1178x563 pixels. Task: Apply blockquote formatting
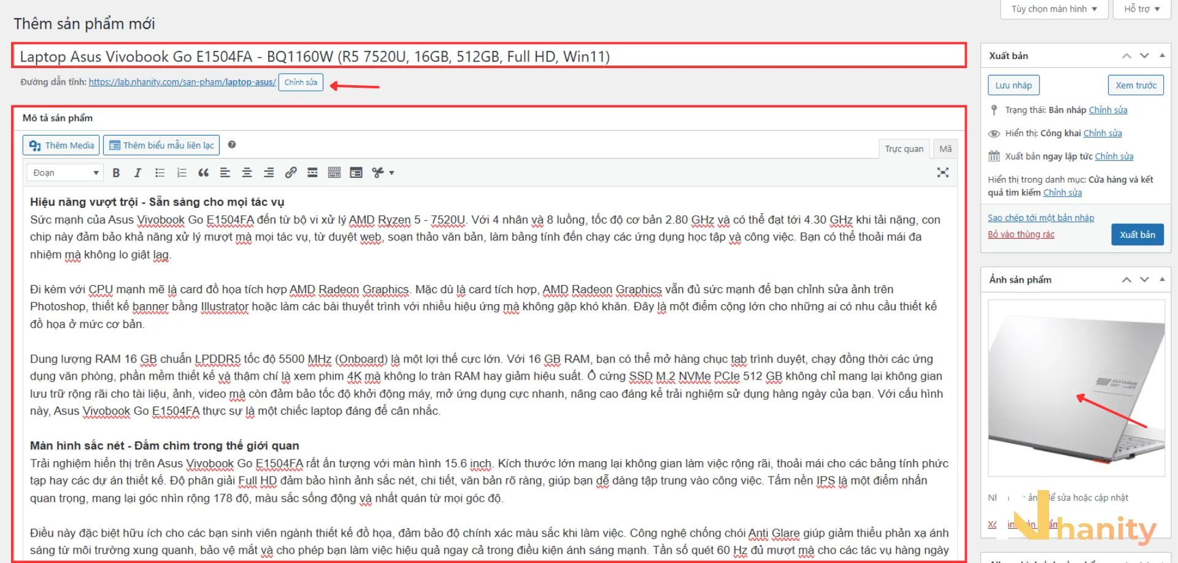pos(203,173)
